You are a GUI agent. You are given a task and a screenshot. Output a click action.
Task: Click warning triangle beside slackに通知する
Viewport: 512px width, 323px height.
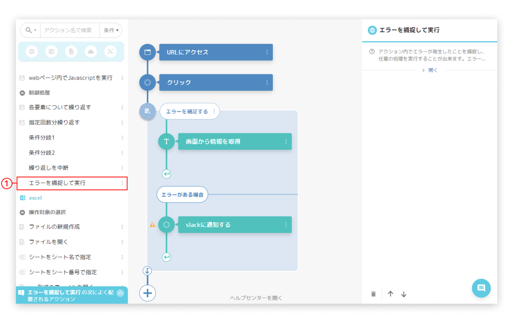point(153,225)
